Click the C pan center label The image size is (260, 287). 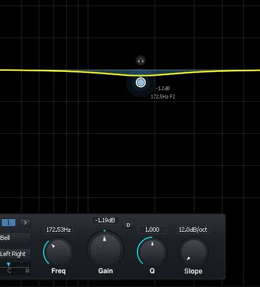(9, 270)
